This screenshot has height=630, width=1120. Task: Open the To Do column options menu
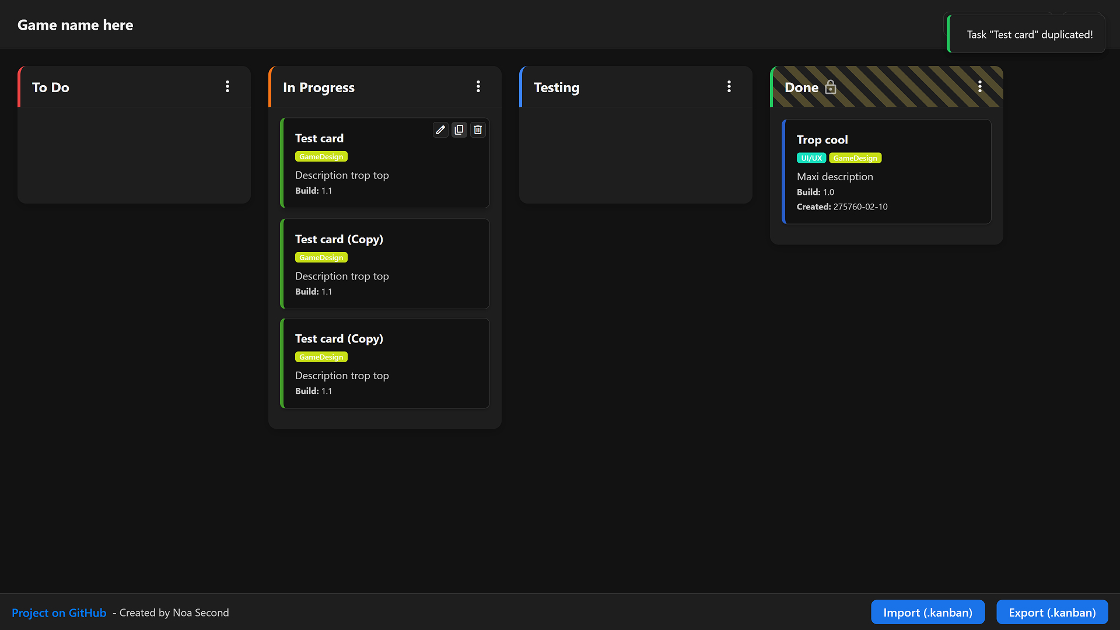click(x=228, y=87)
